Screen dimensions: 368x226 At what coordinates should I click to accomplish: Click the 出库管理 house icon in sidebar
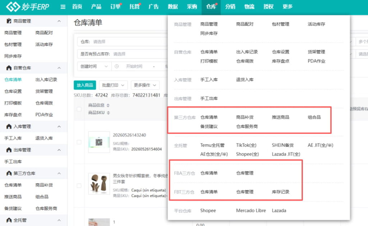9,150
